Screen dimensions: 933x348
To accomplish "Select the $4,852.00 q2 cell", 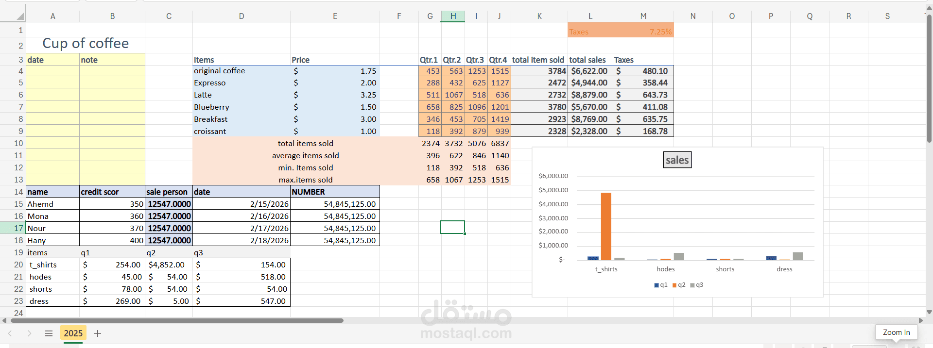I will point(169,265).
